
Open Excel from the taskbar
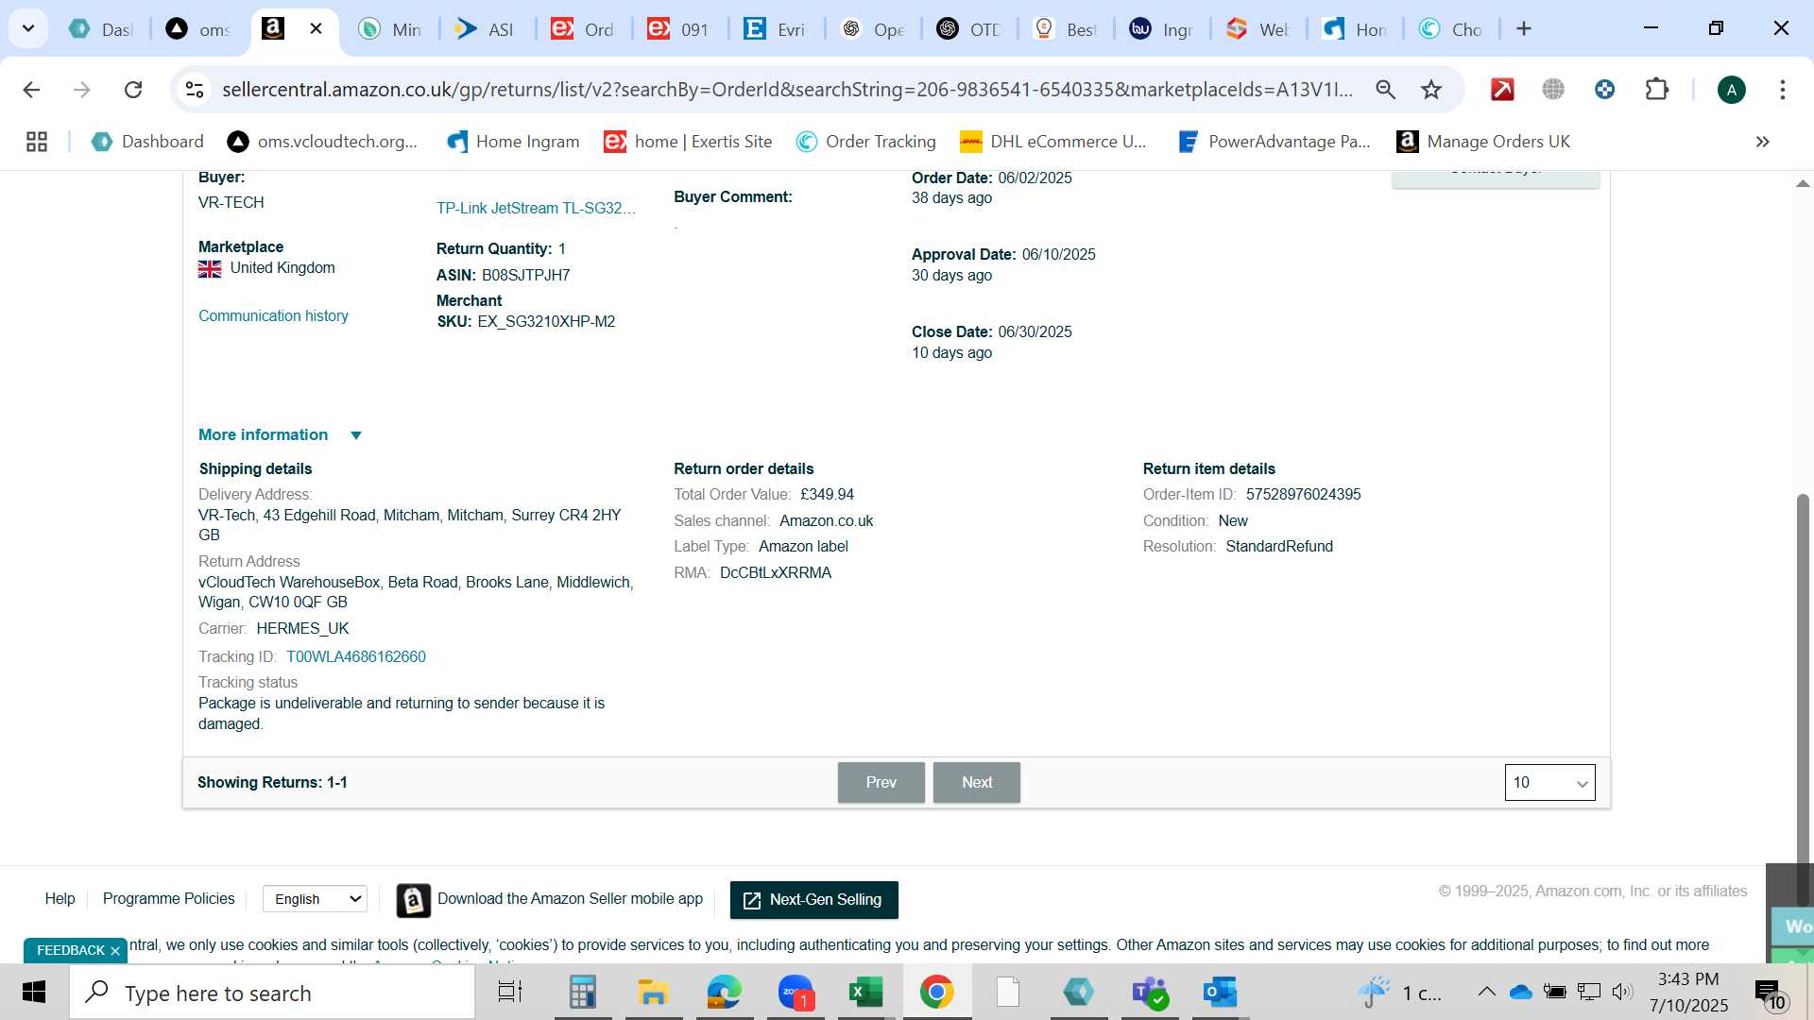coord(865,993)
